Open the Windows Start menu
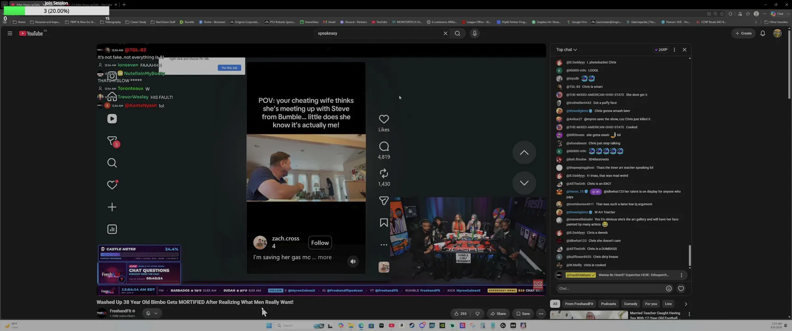Screen dimensions: 792x331 click(x=269, y=325)
